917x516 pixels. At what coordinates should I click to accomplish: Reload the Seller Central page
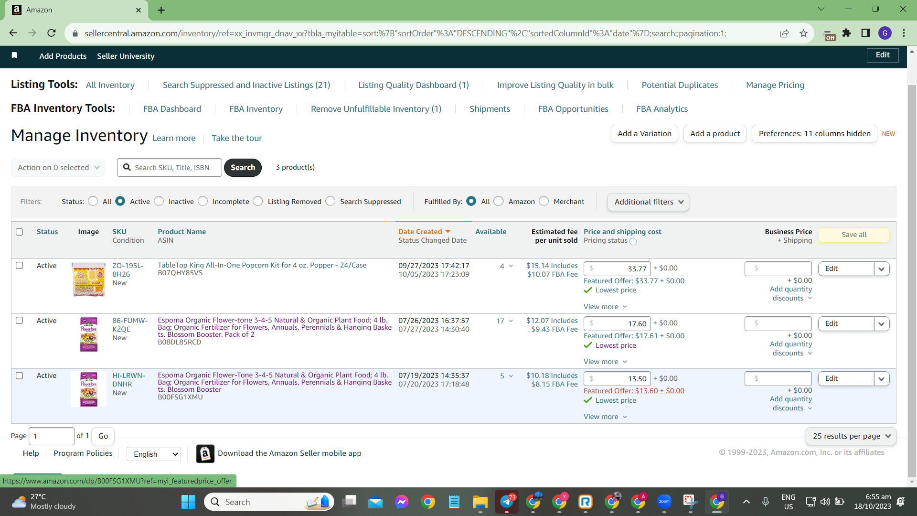[52, 33]
